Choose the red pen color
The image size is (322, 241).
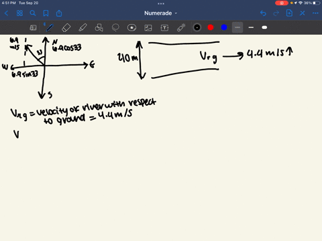click(211, 27)
